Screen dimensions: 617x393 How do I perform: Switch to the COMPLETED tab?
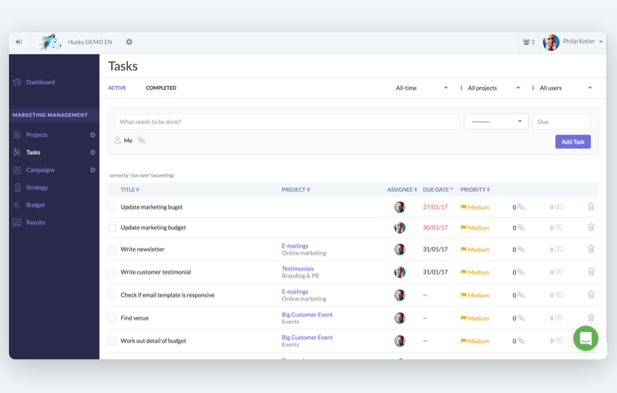[x=161, y=88]
